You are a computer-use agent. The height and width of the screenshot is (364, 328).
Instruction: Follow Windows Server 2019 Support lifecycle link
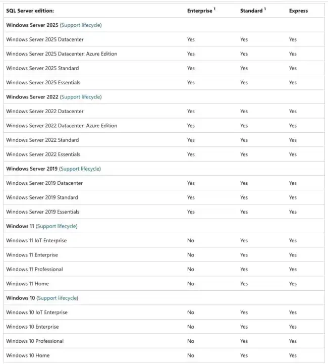point(80,169)
